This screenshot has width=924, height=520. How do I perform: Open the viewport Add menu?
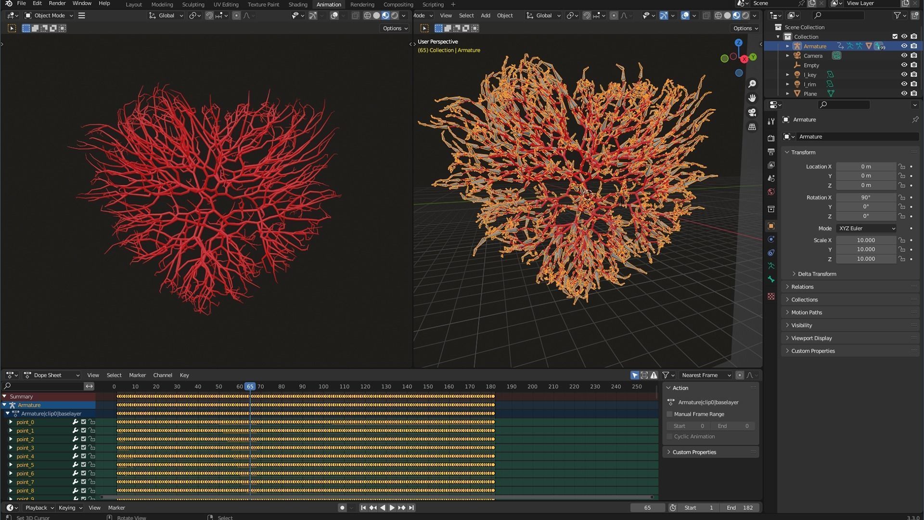(486, 15)
